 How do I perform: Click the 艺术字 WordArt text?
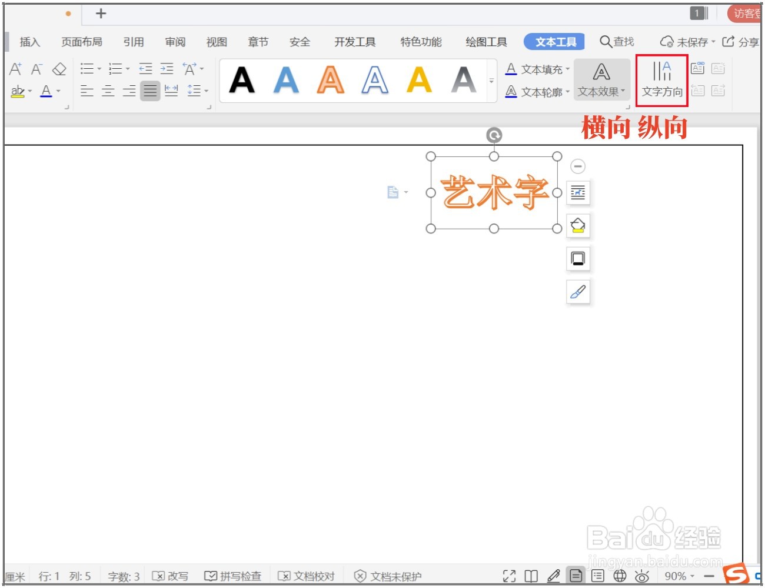(x=494, y=192)
